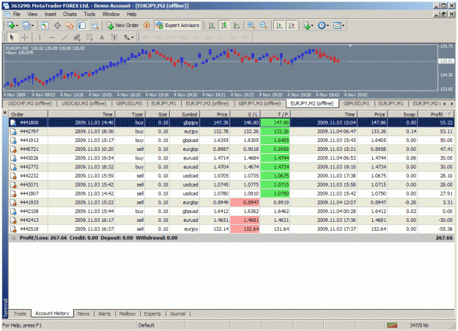Select the Profit/Loss 267.66 summary row

coord(232,238)
